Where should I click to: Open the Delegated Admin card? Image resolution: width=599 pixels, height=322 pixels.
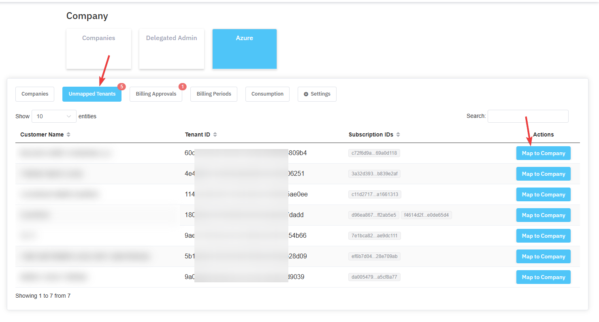[172, 49]
